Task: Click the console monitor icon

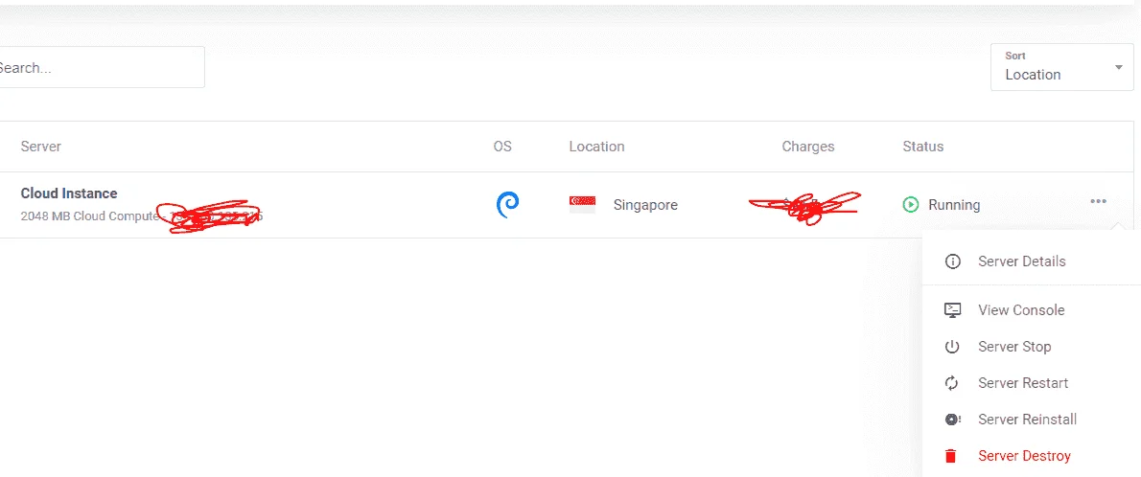Action: (952, 310)
